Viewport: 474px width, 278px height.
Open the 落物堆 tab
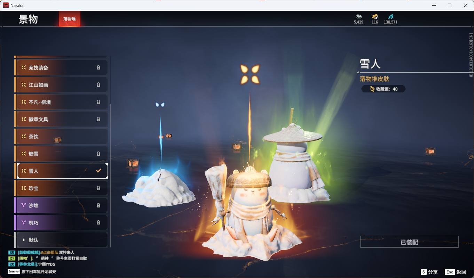(70, 19)
